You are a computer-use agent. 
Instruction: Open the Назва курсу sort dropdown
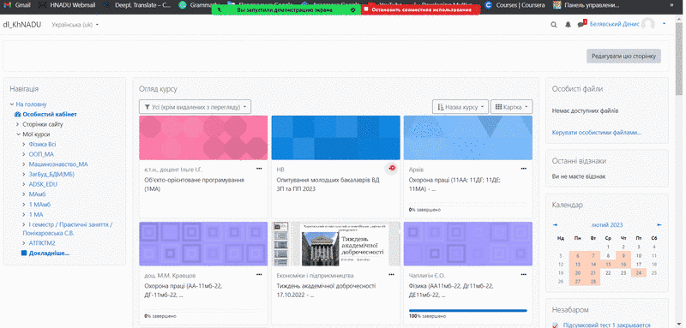coord(460,106)
